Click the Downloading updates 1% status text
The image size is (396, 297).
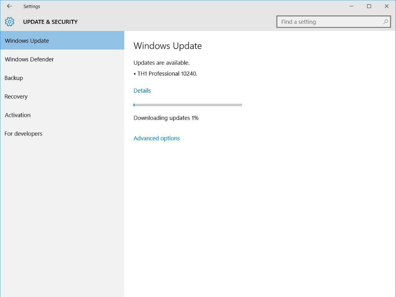(x=166, y=118)
